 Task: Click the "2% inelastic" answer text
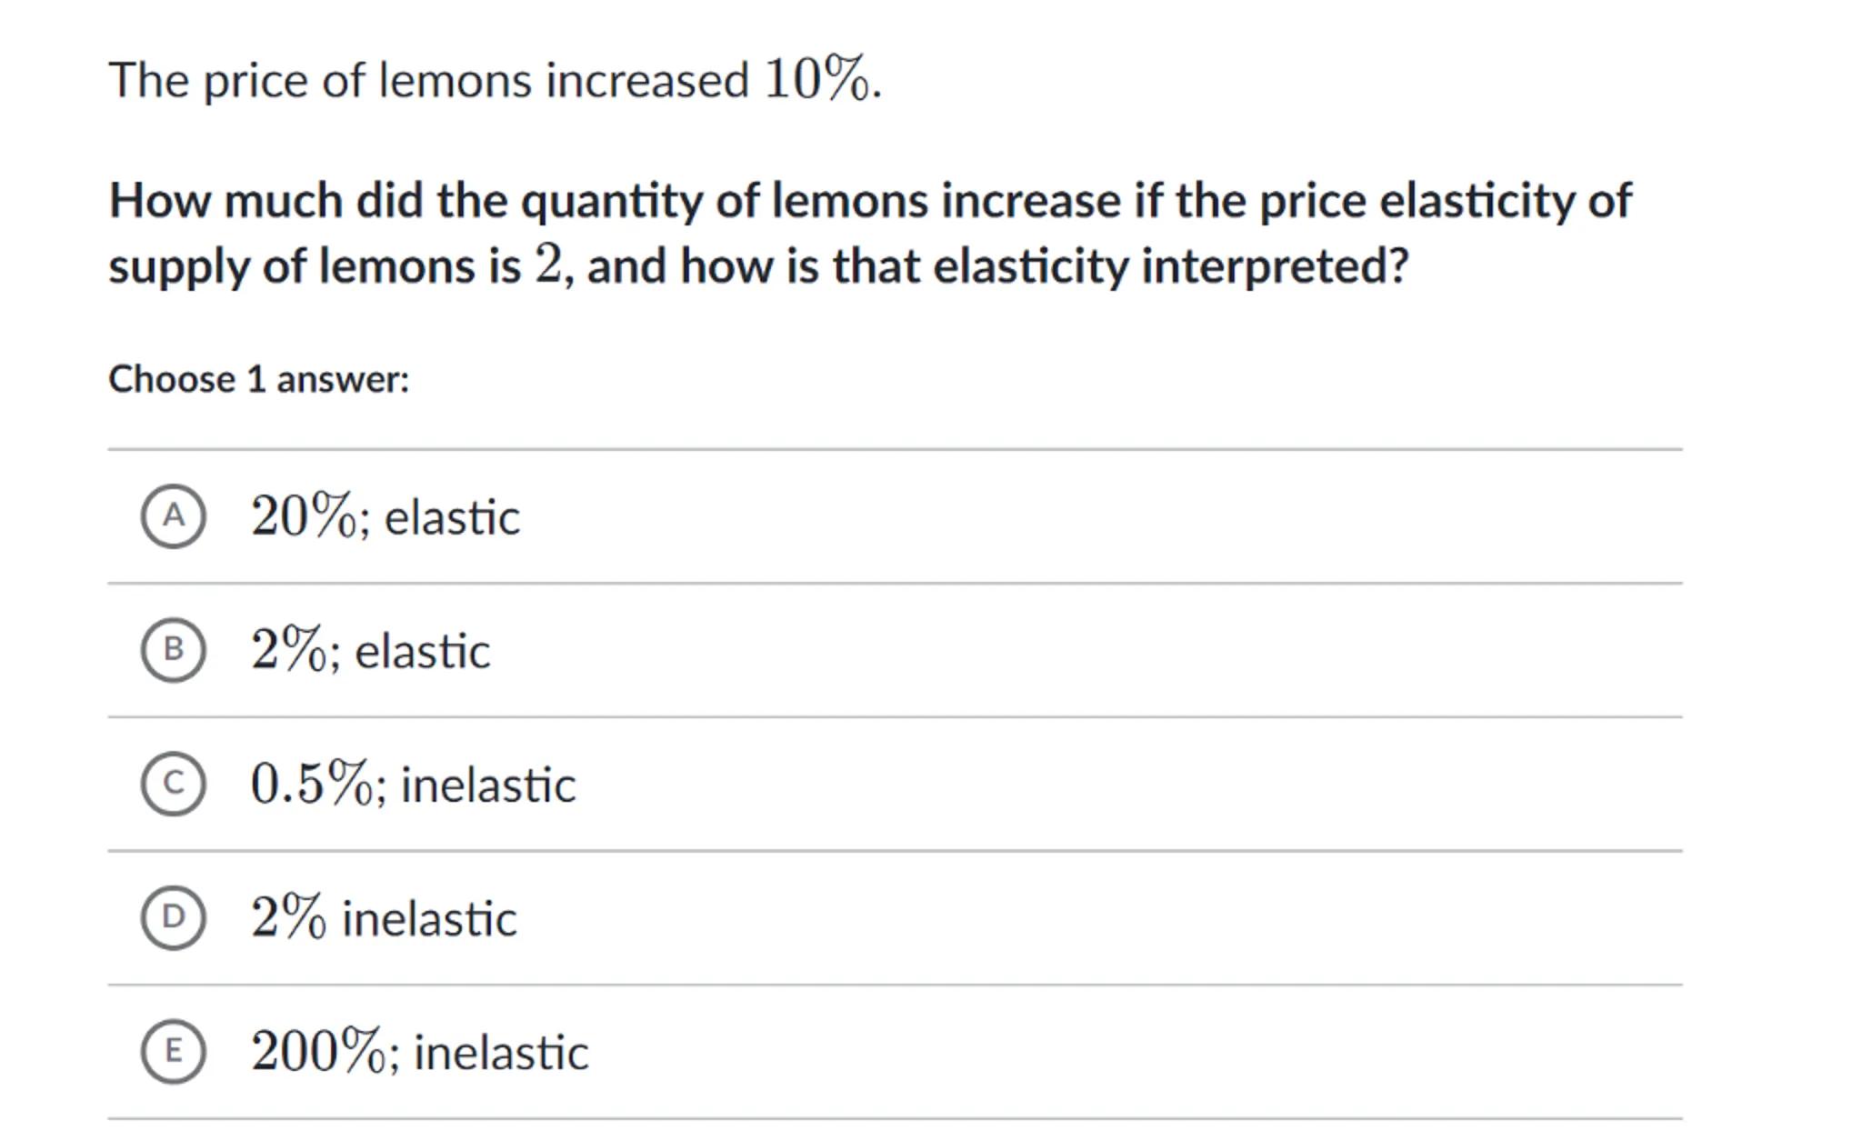384,918
